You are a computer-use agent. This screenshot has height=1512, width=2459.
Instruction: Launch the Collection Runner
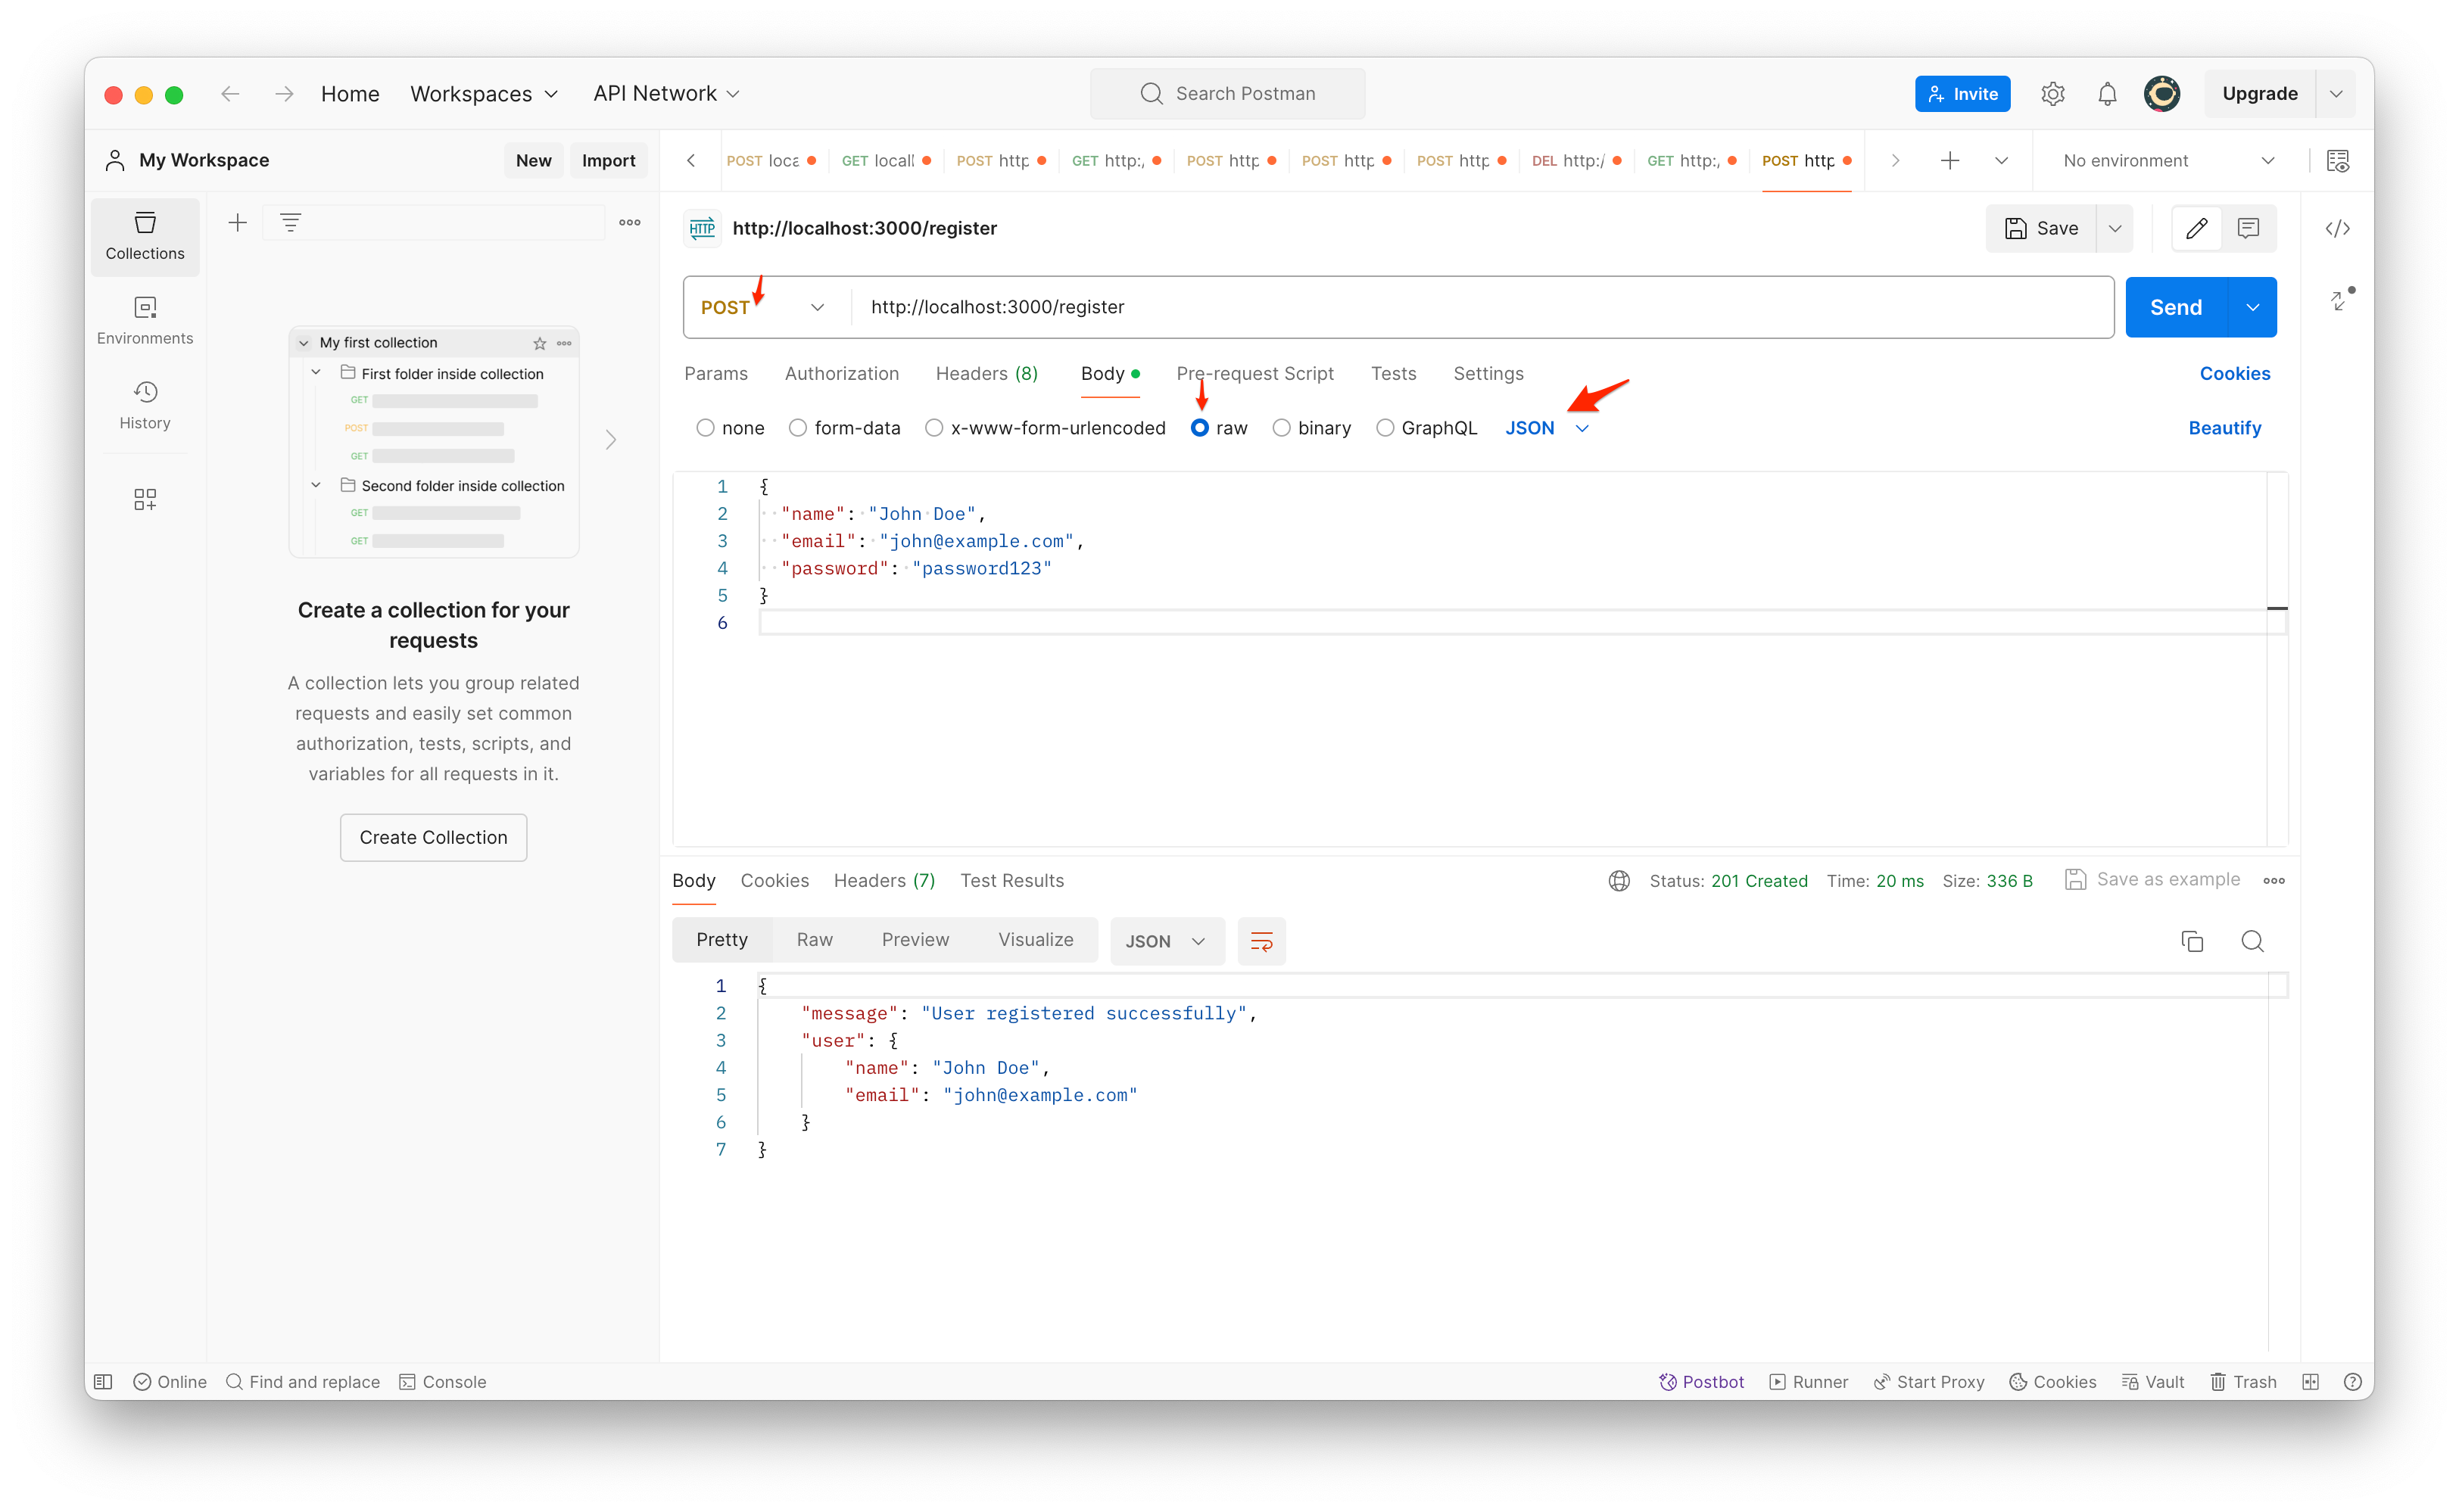(1809, 1381)
